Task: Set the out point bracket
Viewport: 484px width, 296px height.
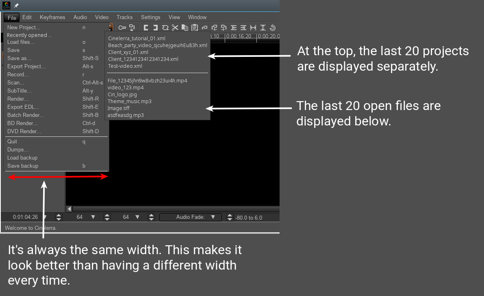Action: tap(155, 28)
